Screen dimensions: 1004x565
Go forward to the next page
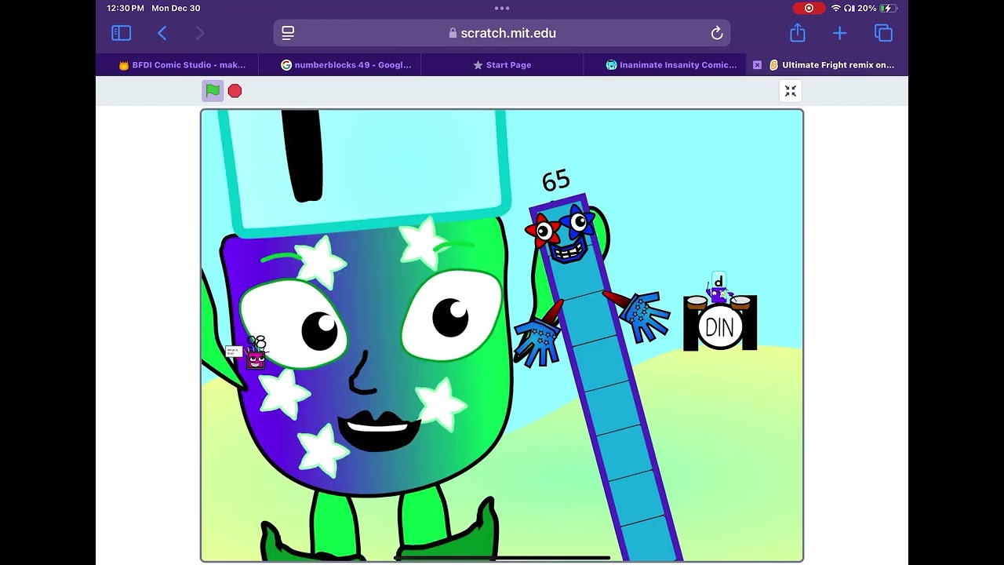click(199, 33)
